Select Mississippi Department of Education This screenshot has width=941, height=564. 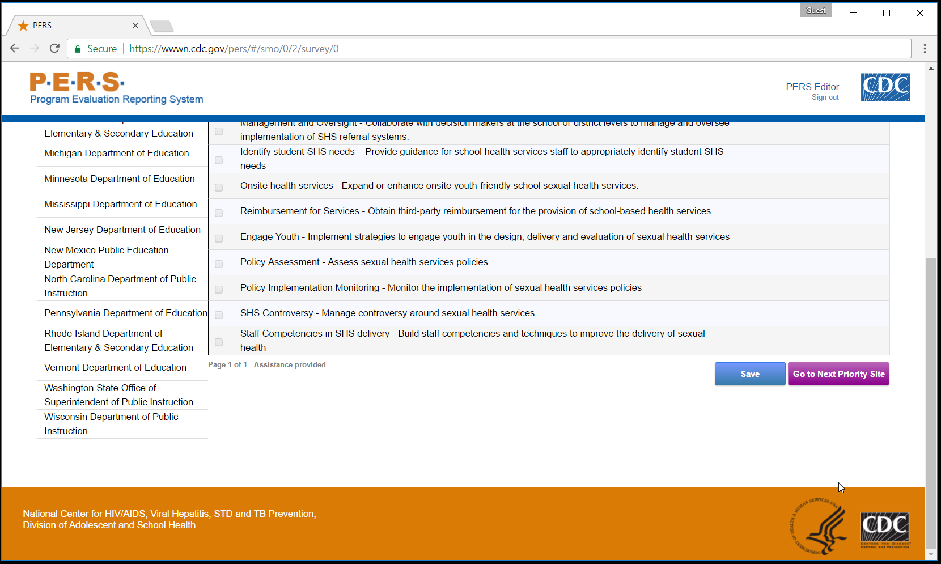coord(122,205)
